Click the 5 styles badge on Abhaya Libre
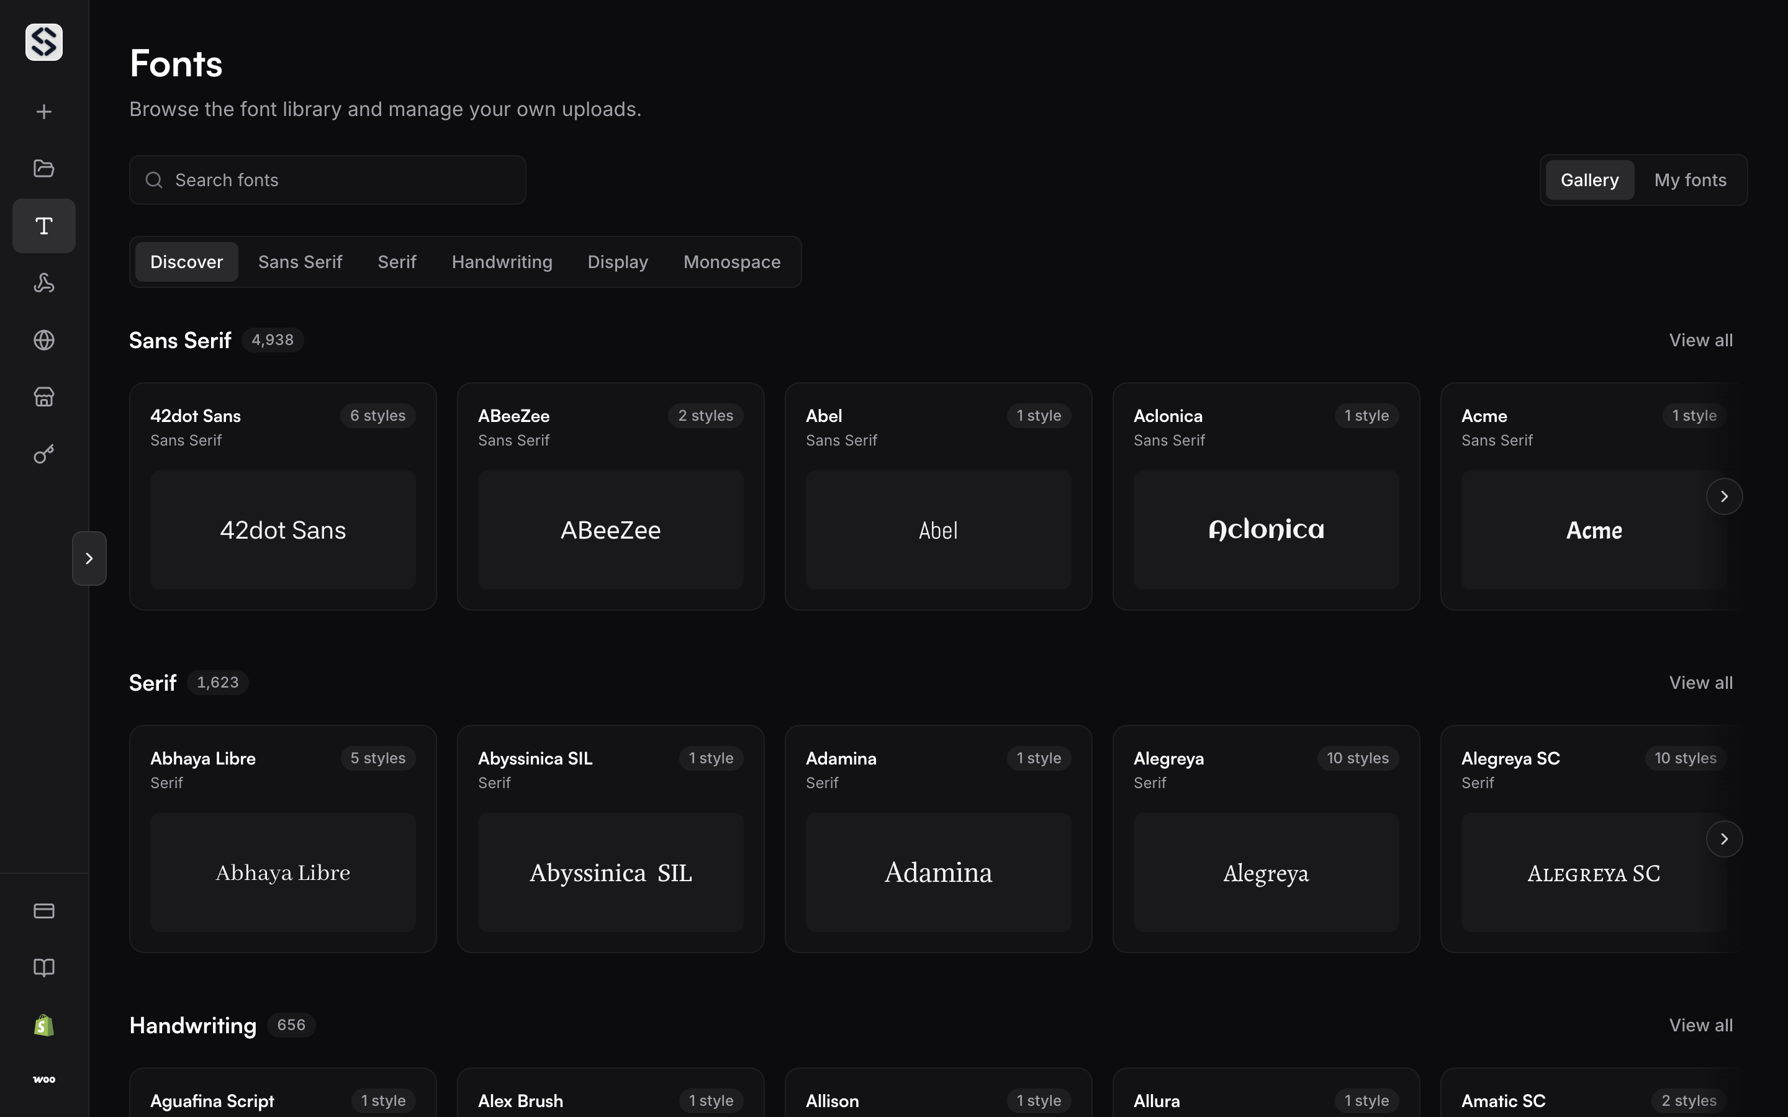 tap(377, 759)
